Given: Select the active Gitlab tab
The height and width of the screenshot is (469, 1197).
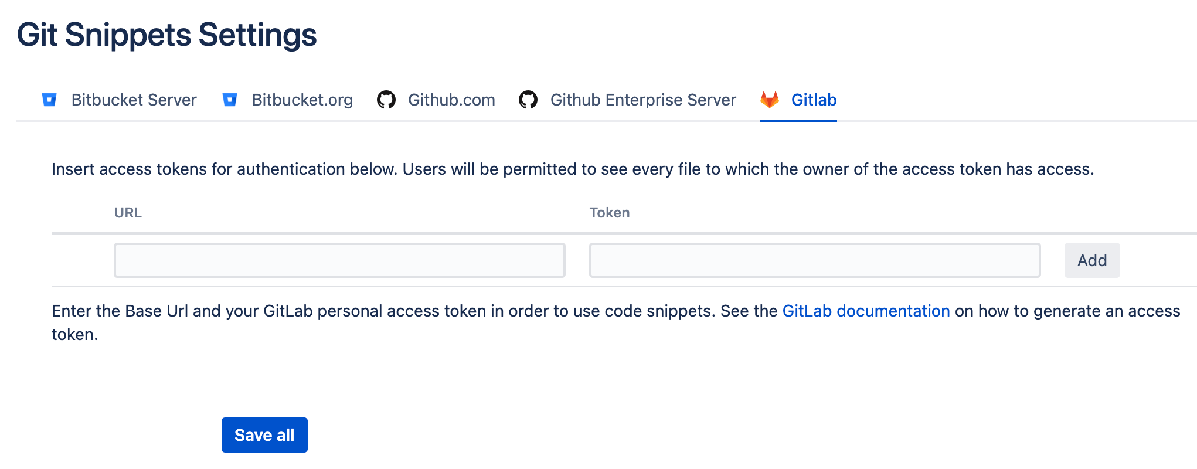Looking at the screenshot, I should [x=814, y=100].
